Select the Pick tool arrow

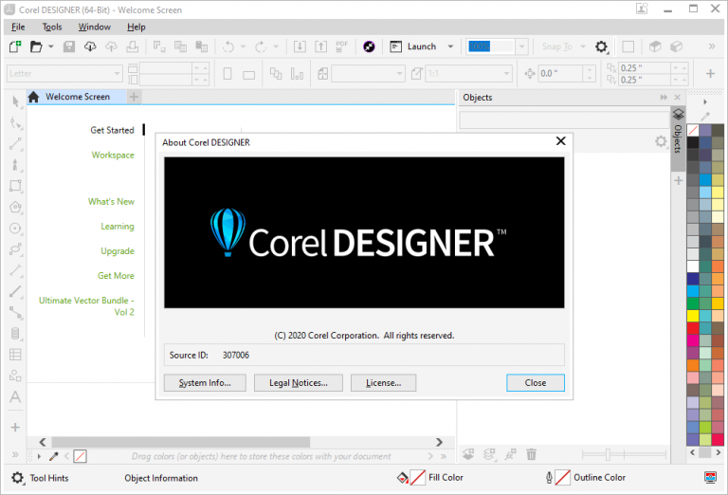coord(15,101)
